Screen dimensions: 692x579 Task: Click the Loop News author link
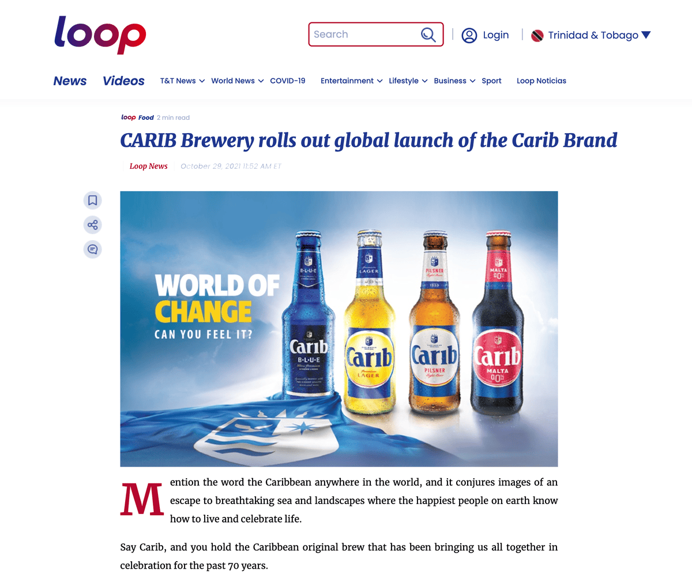pos(148,166)
